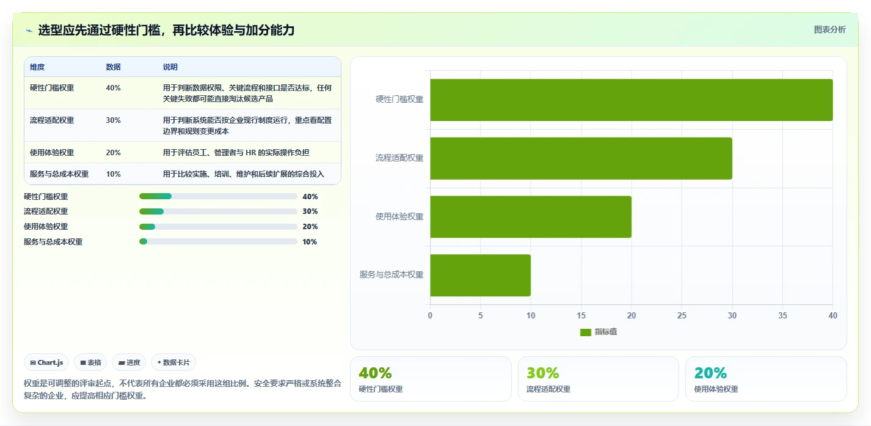Image resolution: width=871 pixels, height=426 pixels.
Task: Click the y-axis label 服务与总成本权重 in chart
Action: click(x=392, y=274)
